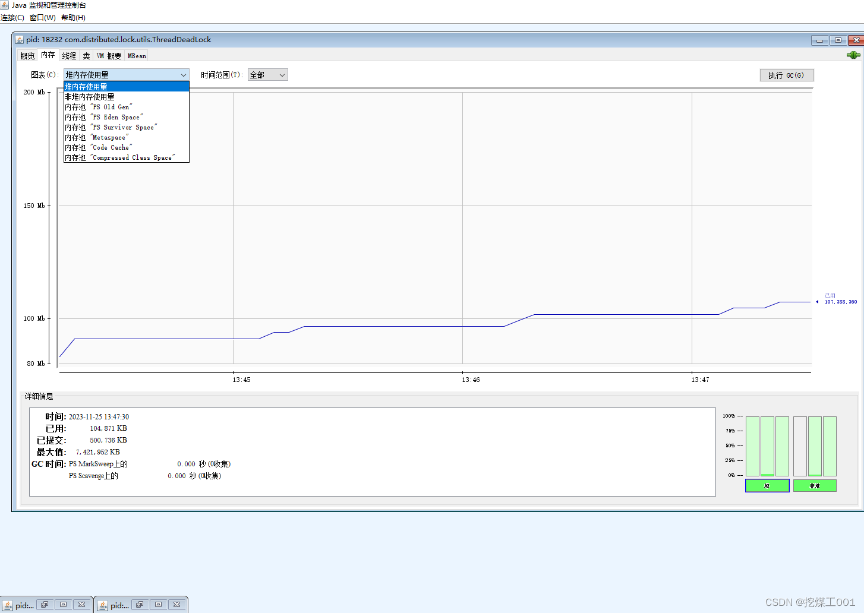Click the 200 Mb axis label
Image resolution: width=864 pixels, height=613 pixels.
pyautogui.click(x=34, y=92)
